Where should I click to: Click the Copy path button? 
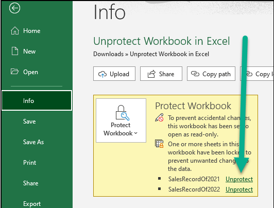pos(211,74)
